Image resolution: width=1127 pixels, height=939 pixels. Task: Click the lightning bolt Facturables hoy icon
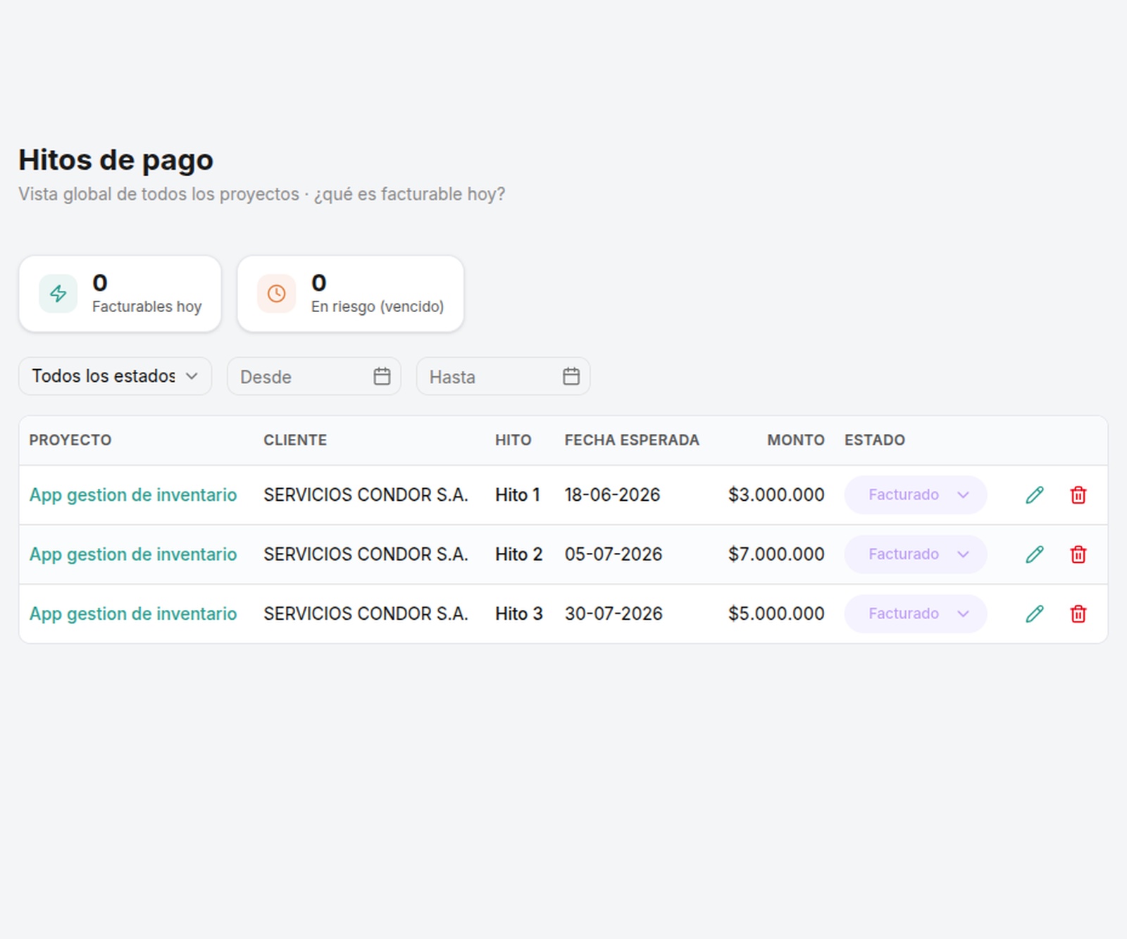tap(58, 293)
